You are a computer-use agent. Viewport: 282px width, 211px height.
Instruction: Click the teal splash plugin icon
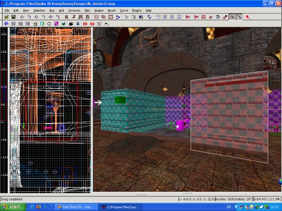63,24
